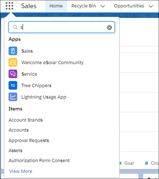Switch to the Home tab
Screen dimensions: 159x179
[56, 6]
